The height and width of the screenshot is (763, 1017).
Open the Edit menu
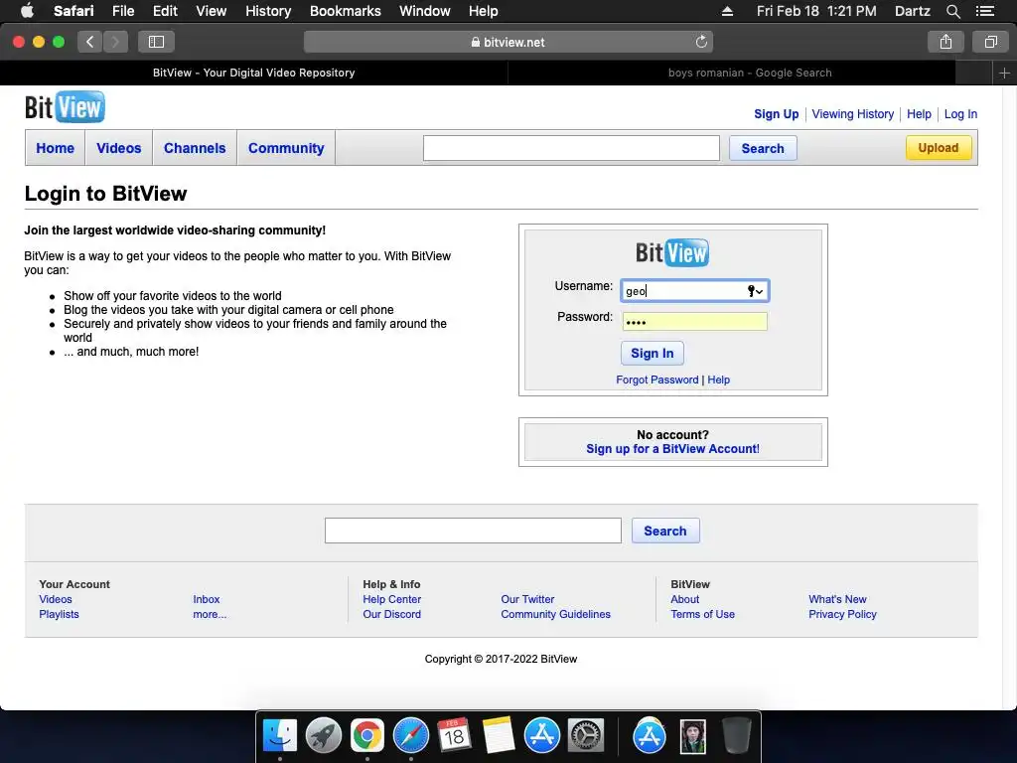(165, 11)
